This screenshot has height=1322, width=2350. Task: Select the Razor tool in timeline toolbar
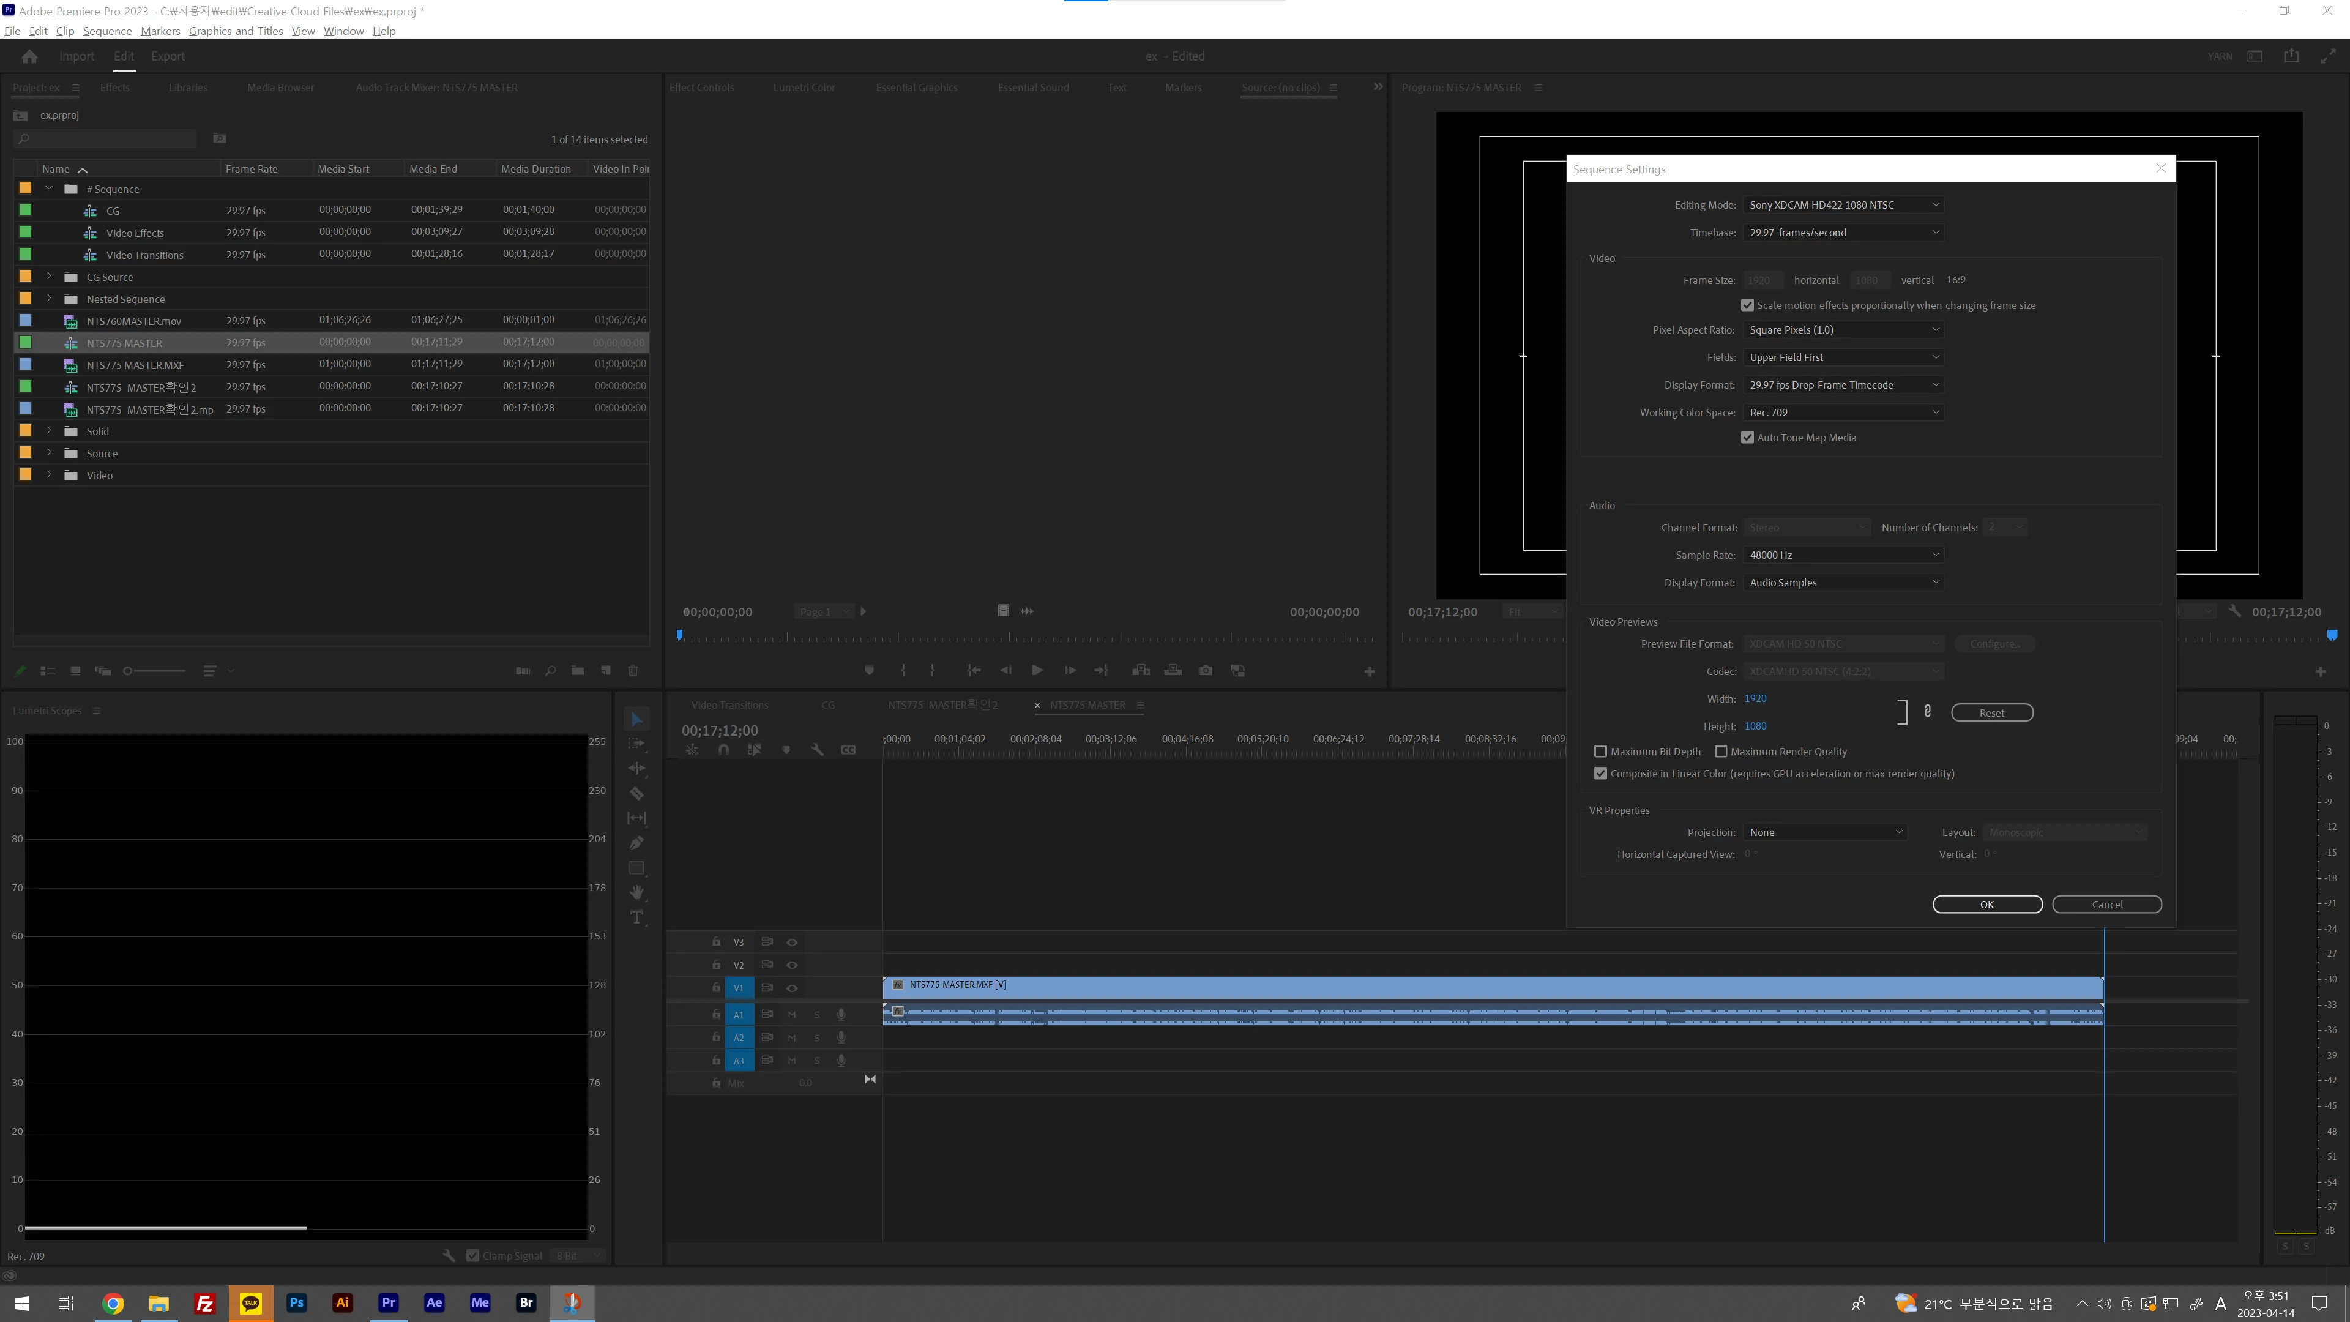coord(636,794)
